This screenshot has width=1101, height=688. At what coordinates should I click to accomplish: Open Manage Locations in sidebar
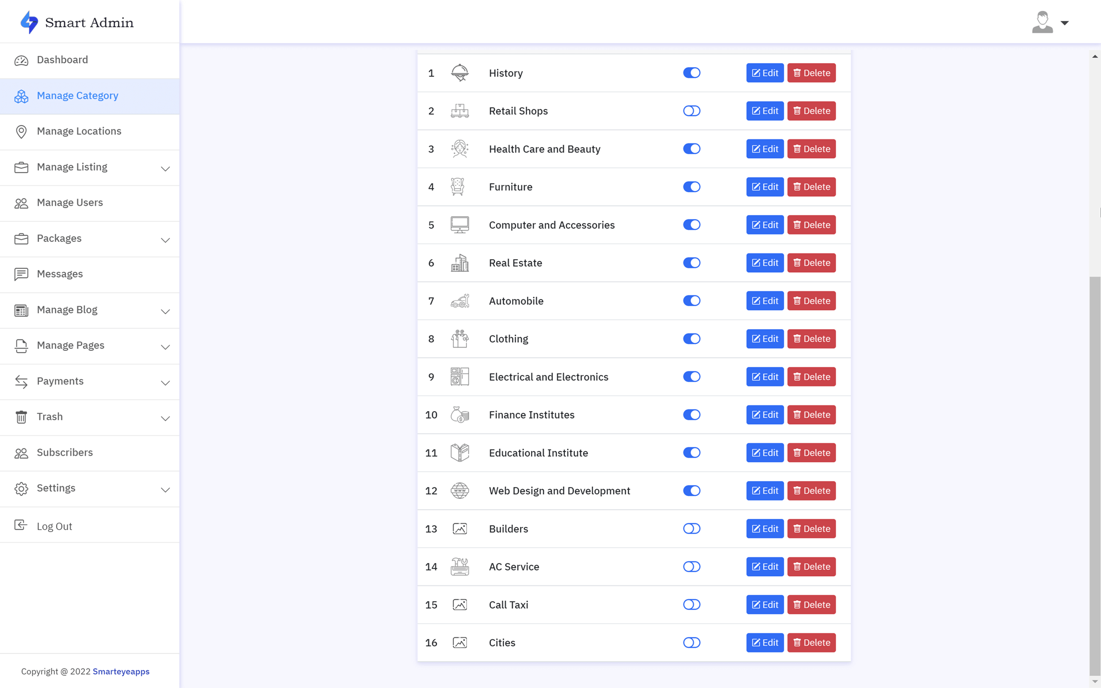point(79,131)
